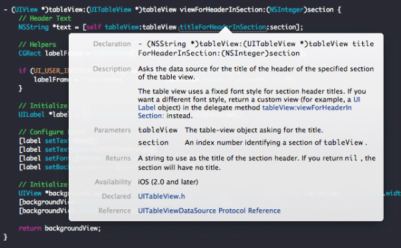Click 'return backgroundView;' line
The height and width of the screenshot is (248, 401).
point(60,229)
